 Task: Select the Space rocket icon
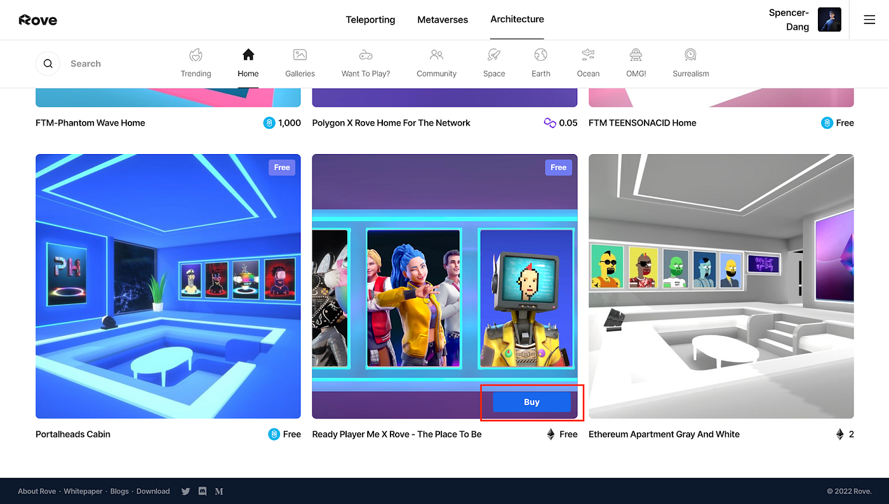[x=494, y=55]
